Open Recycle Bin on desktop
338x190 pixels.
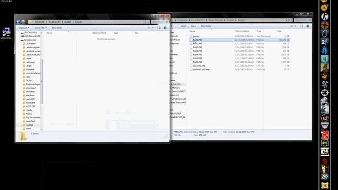[6, 1]
